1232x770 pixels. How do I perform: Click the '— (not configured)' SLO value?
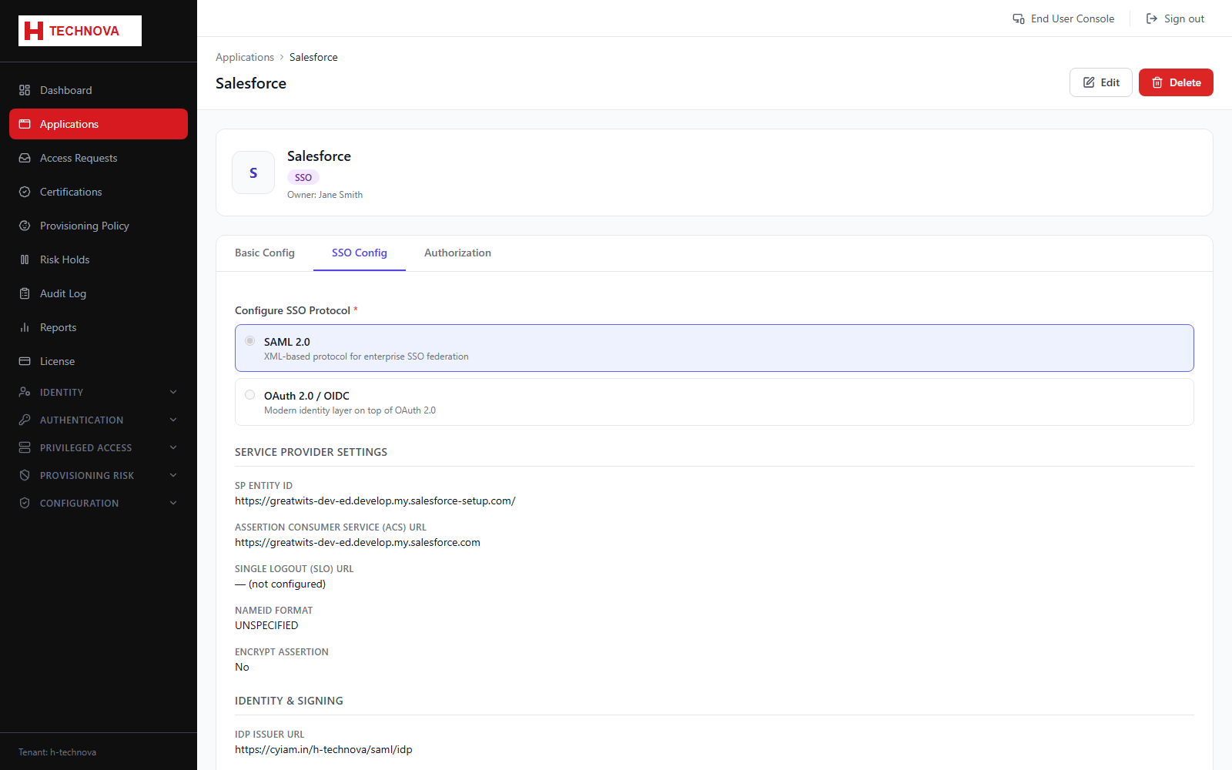coord(280,584)
